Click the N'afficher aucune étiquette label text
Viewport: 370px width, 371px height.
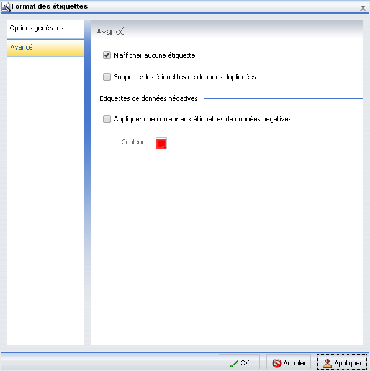155,55
